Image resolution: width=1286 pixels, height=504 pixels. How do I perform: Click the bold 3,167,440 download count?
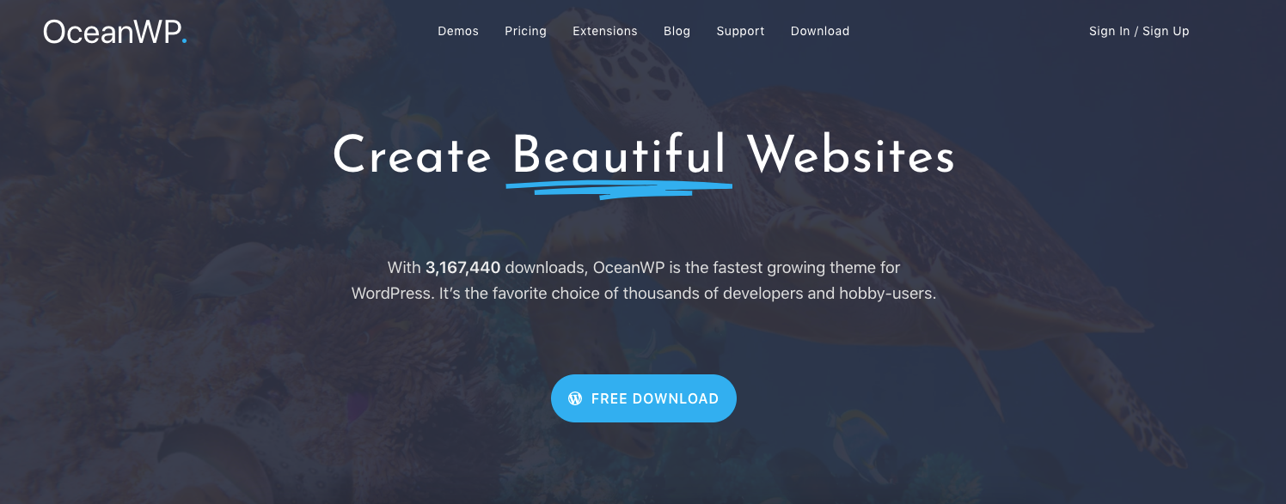tap(462, 268)
